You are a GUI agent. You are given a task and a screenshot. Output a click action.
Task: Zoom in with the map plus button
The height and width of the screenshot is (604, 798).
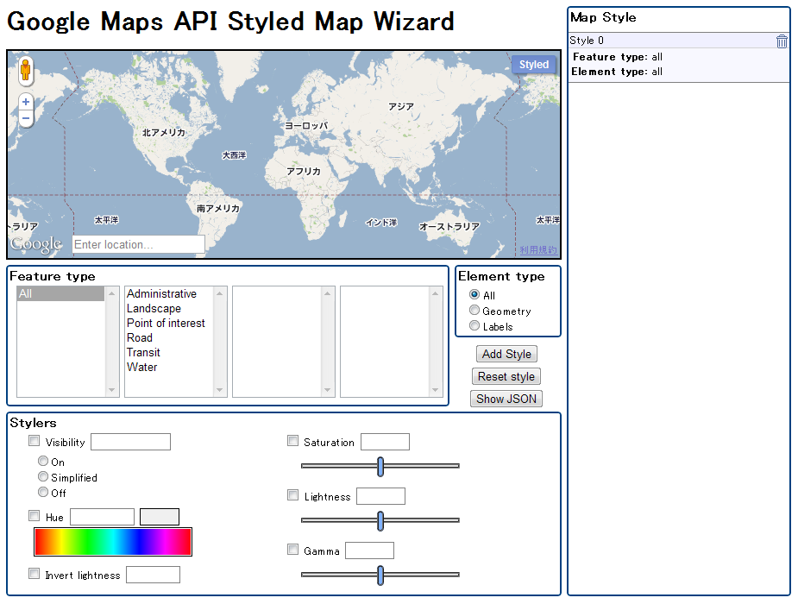(26, 102)
